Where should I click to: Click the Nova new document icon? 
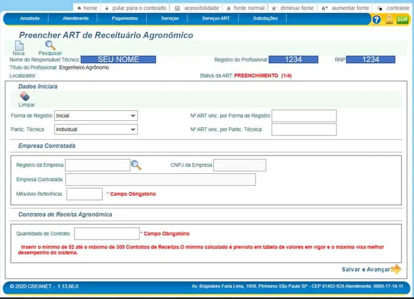click(x=19, y=45)
